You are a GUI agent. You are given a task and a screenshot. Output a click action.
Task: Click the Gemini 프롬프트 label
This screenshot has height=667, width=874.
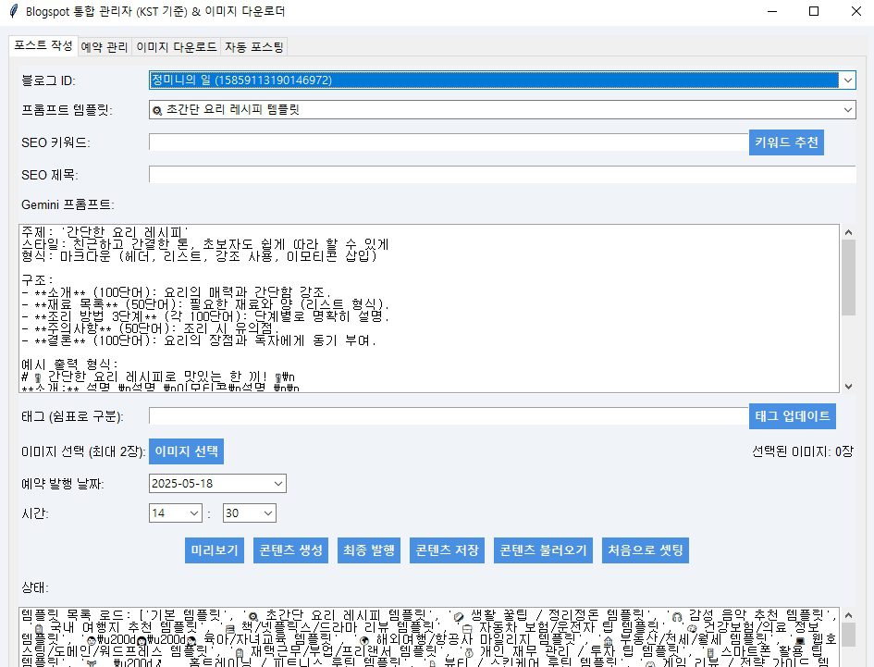[68, 204]
